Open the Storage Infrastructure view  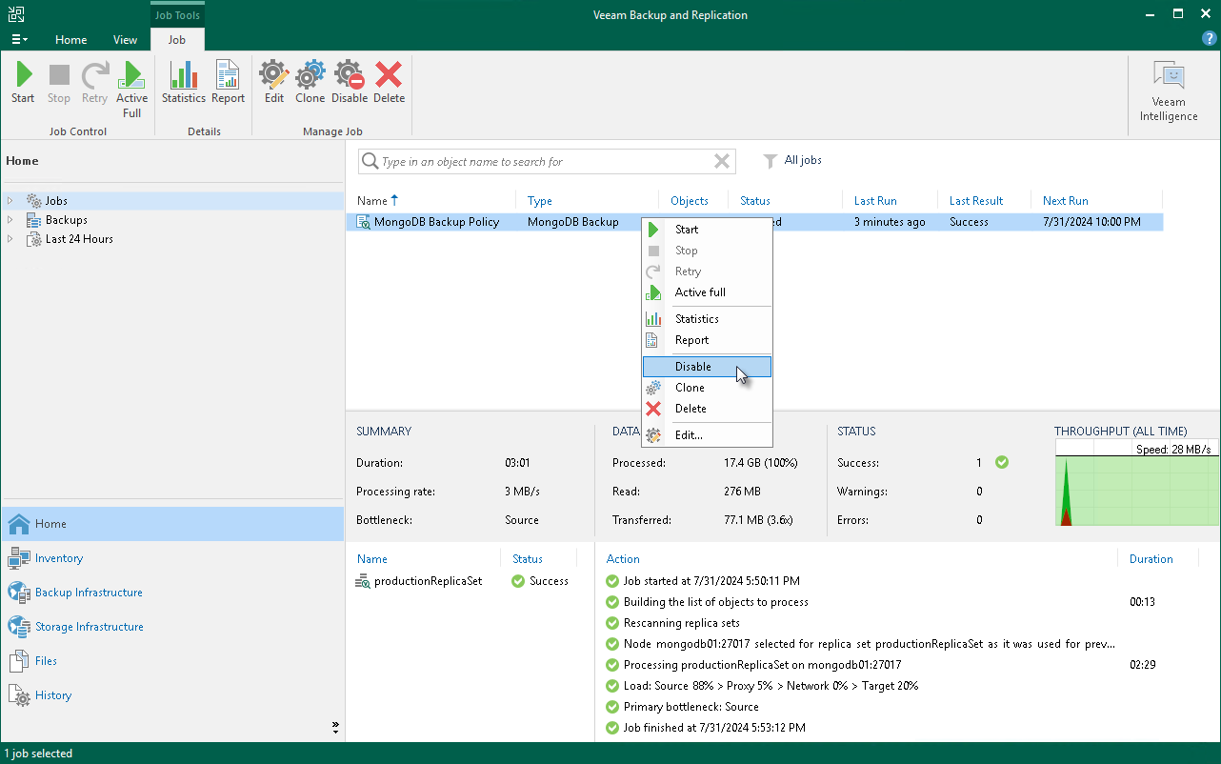pos(172,627)
